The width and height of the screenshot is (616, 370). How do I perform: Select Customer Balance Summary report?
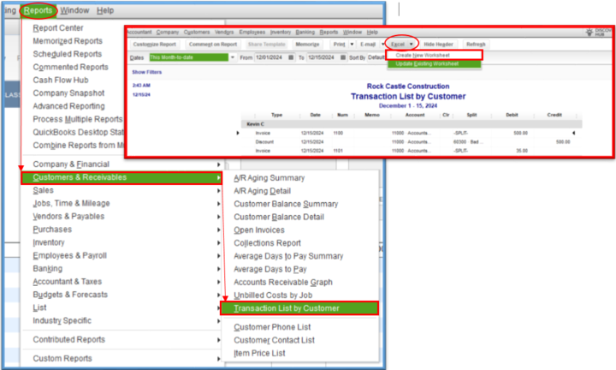point(286,204)
